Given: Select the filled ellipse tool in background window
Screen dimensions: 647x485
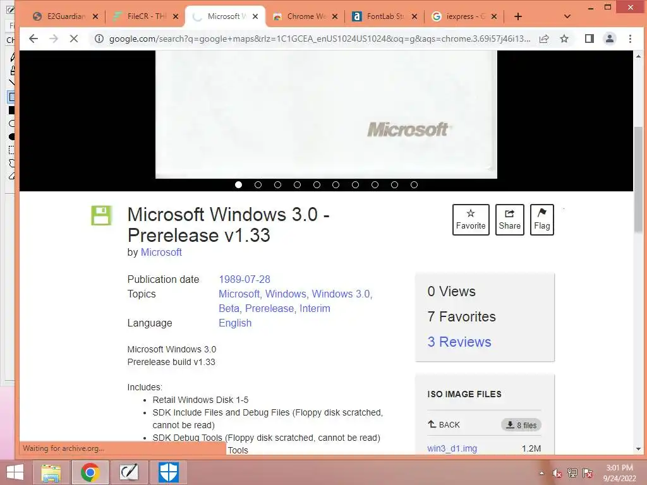Looking at the screenshot, I should (x=11, y=136).
